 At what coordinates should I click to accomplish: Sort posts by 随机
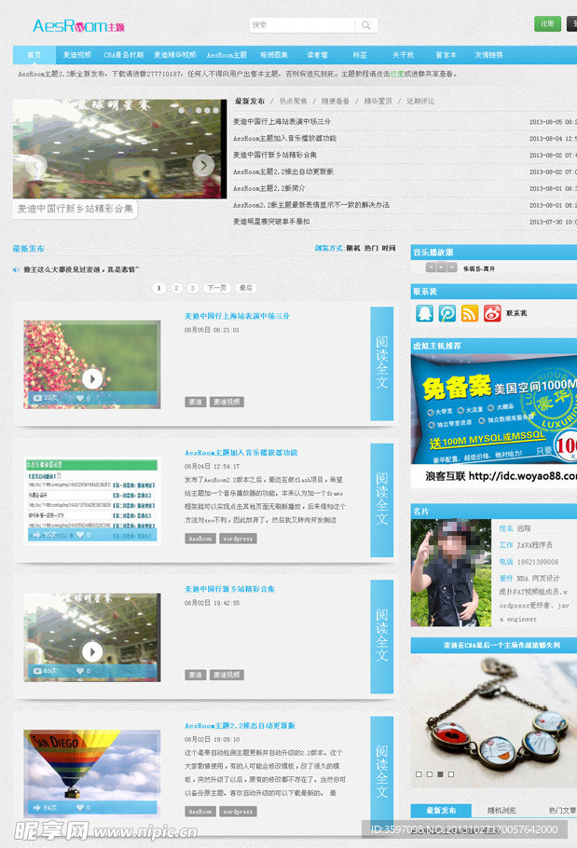(353, 248)
